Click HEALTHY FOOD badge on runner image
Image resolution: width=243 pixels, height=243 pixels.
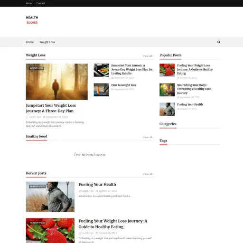click(x=37, y=187)
